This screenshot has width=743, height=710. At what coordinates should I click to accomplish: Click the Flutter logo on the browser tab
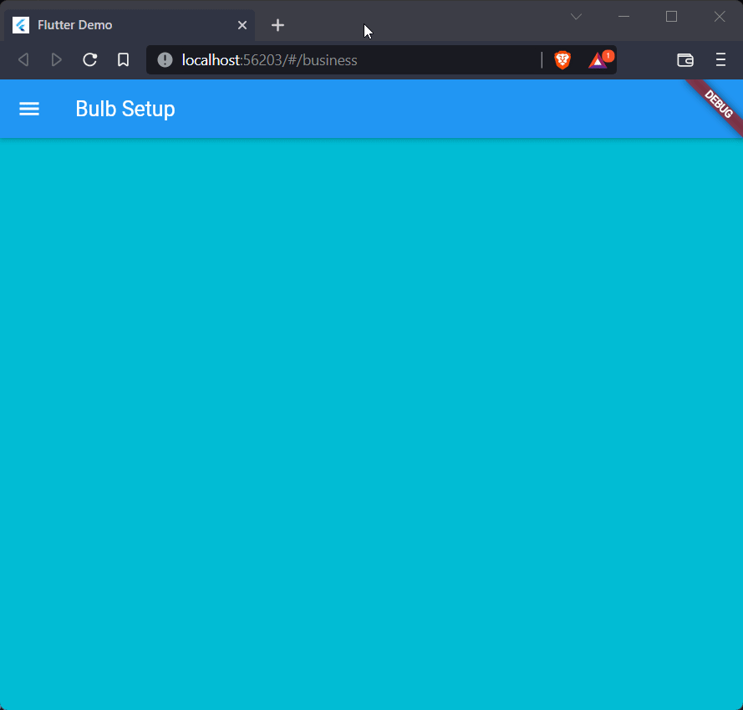[19, 24]
